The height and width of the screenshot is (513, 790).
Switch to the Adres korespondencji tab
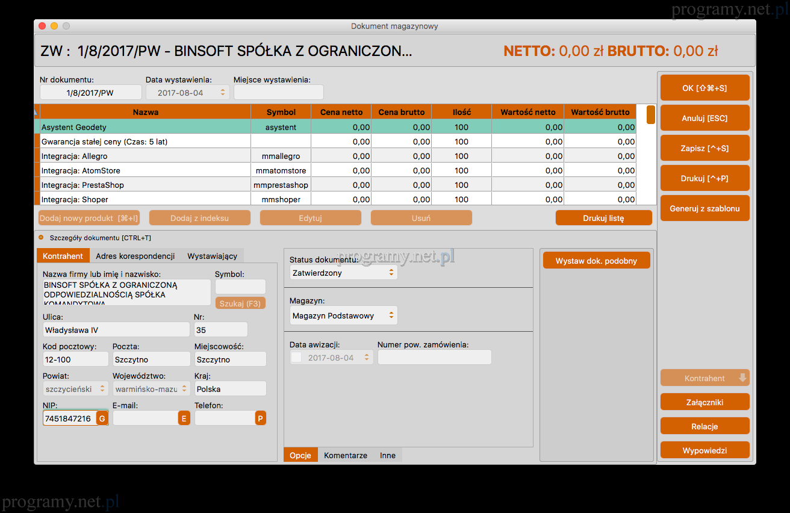135,256
